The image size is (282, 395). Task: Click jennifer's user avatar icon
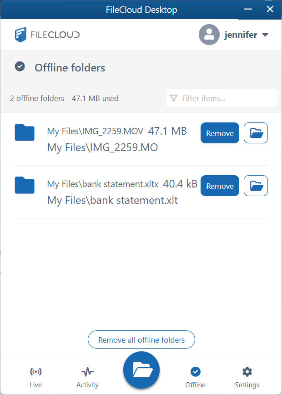(209, 35)
